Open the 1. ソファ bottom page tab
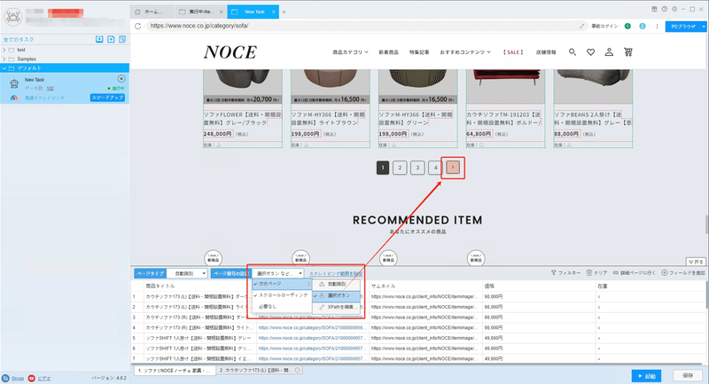 point(174,371)
